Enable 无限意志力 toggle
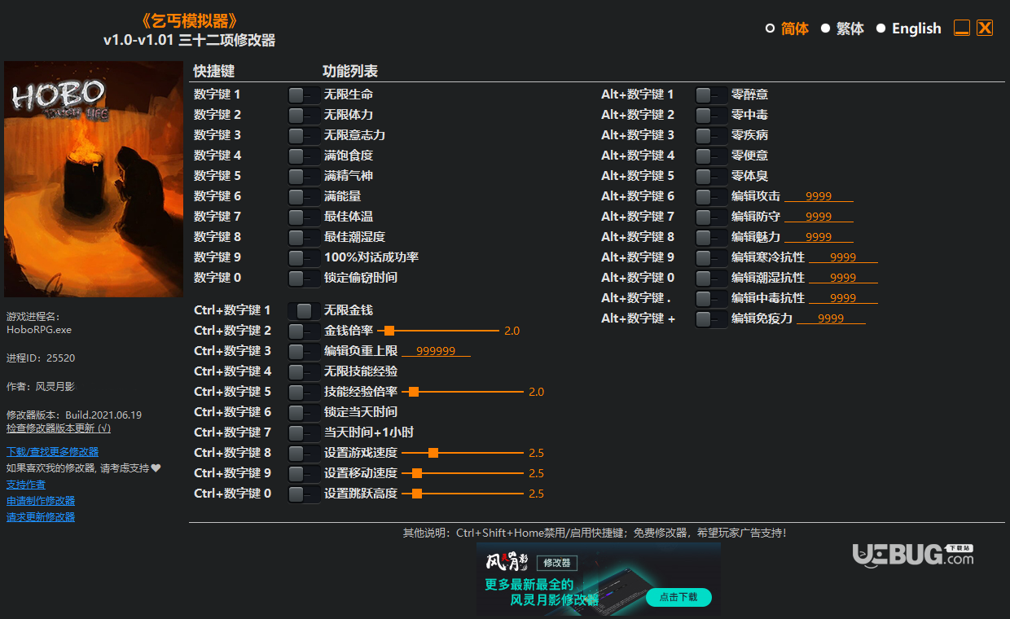 click(305, 135)
